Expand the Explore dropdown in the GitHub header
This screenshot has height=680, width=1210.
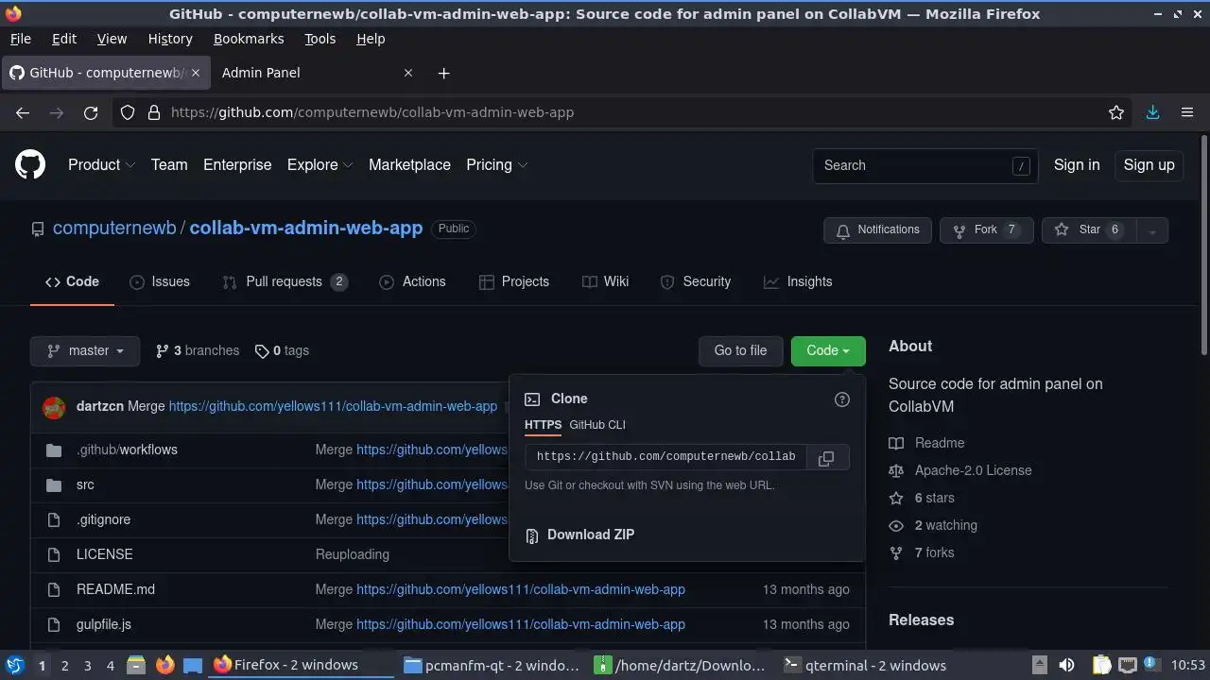pyautogui.click(x=320, y=165)
